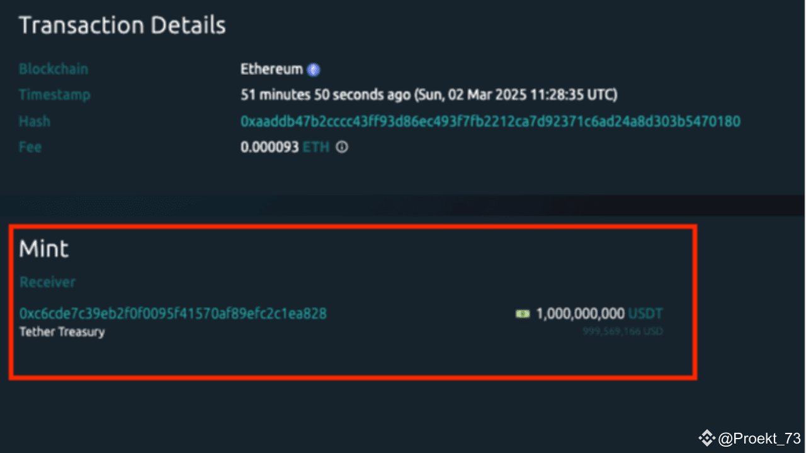This screenshot has height=453, width=806.
Task: Click the Blockchain field label
Action: click(x=54, y=69)
